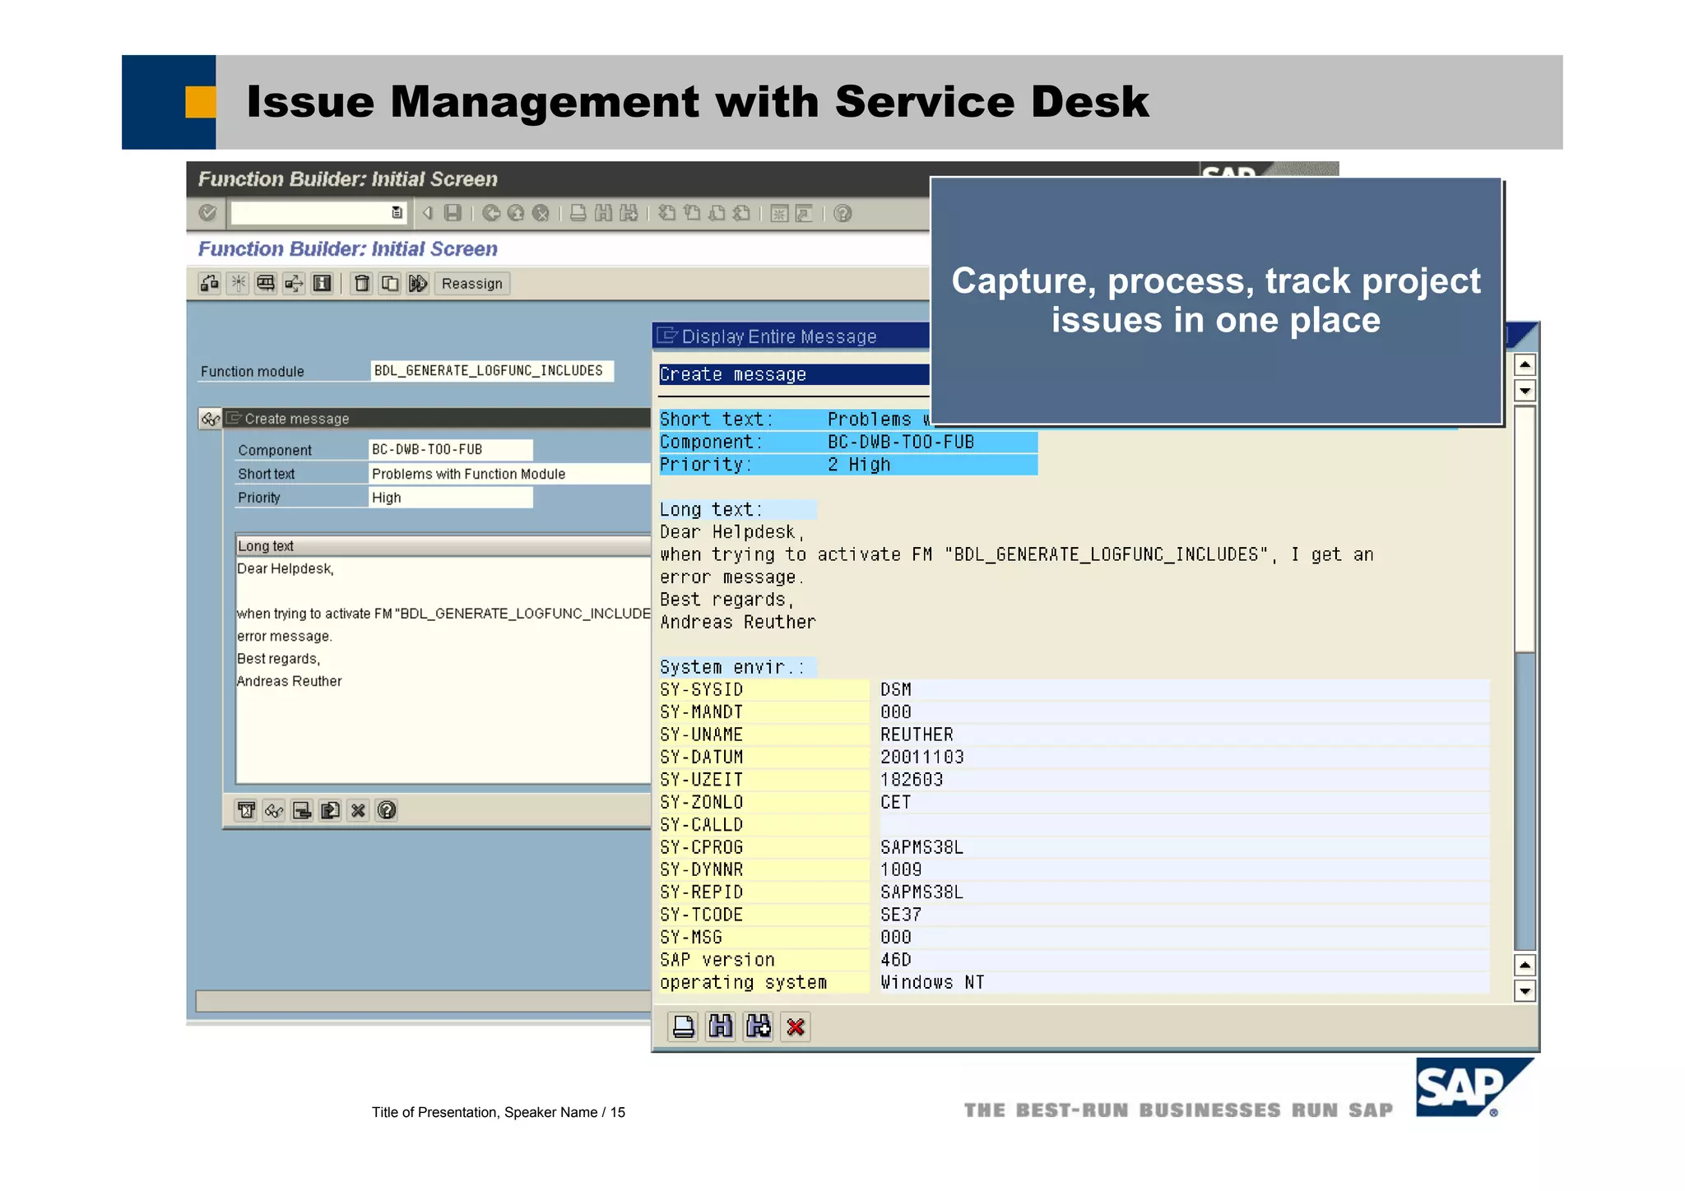Click the Check object icon in application toolbar

click(210, 284)
